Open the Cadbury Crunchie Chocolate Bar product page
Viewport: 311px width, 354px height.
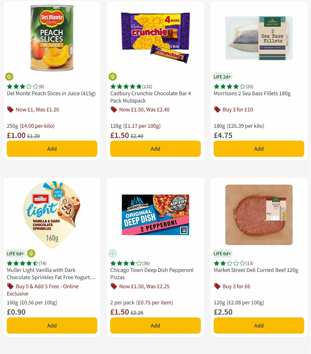tap(150, 97)
